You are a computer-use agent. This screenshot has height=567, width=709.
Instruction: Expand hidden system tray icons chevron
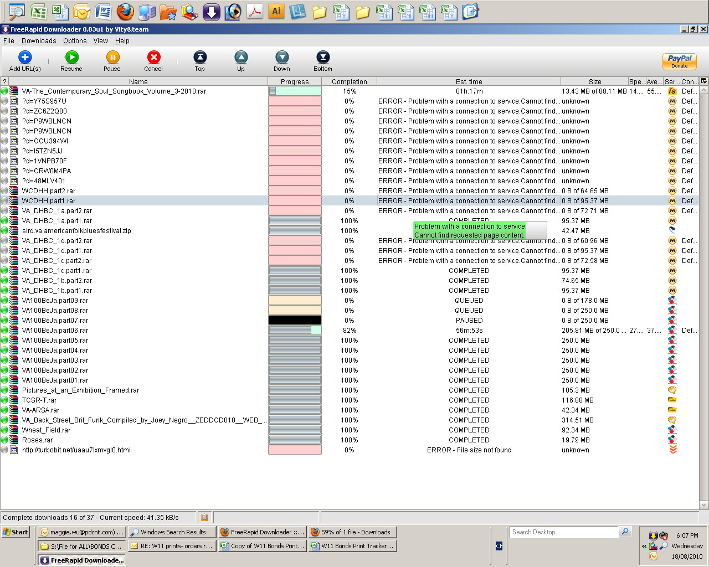tap(644, 546)
